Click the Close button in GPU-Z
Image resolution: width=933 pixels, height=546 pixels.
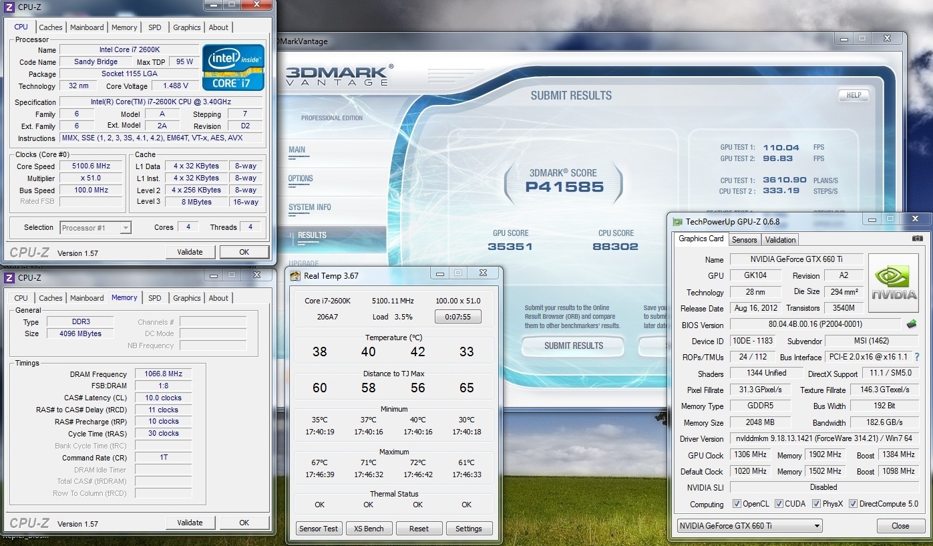[900, 526]
